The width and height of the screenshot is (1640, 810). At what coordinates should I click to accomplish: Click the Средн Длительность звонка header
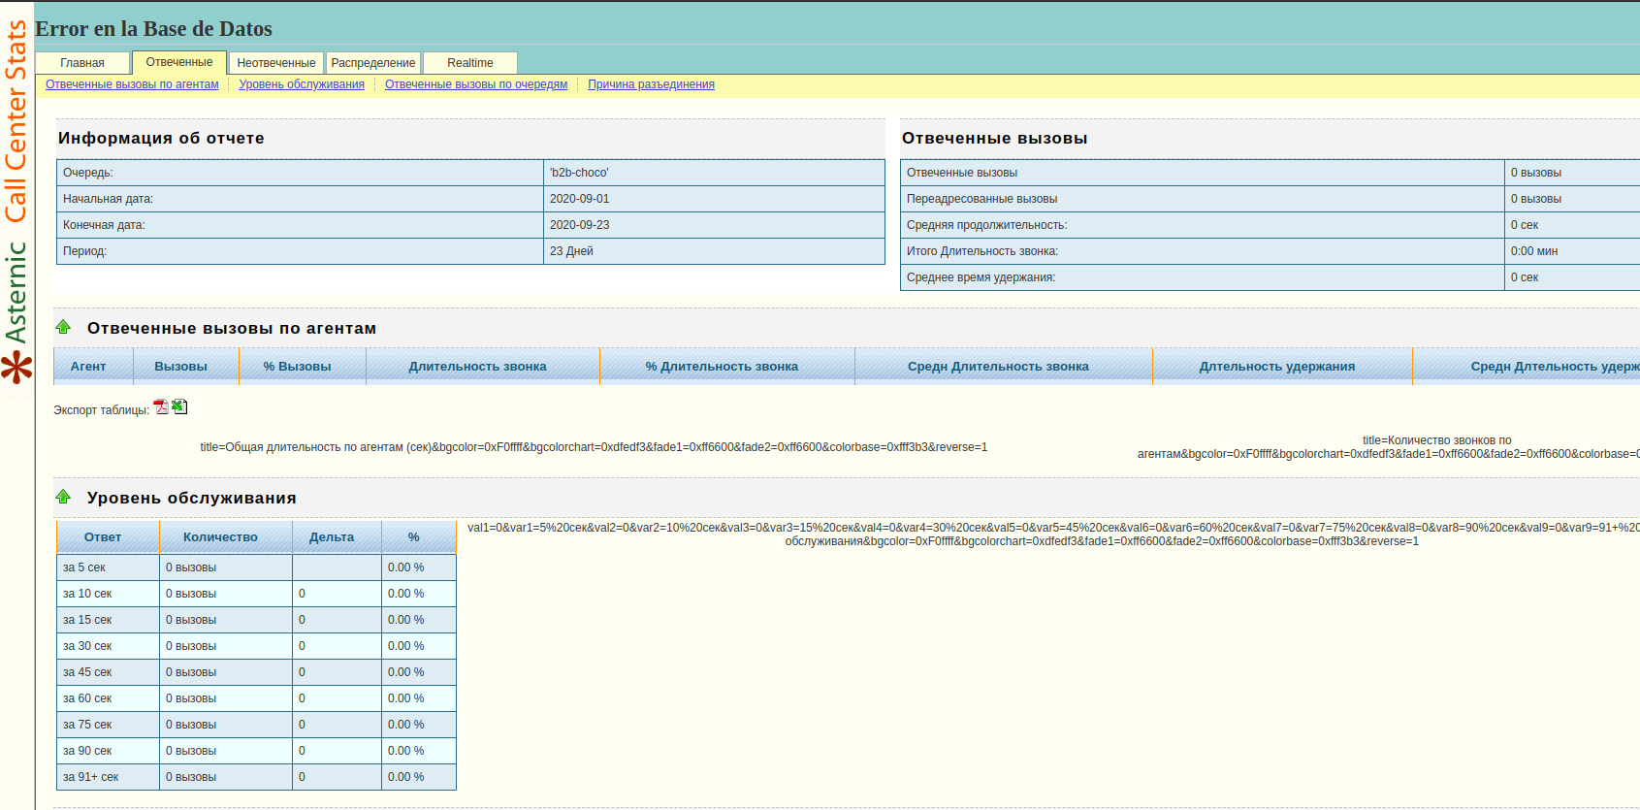point(998,367)
